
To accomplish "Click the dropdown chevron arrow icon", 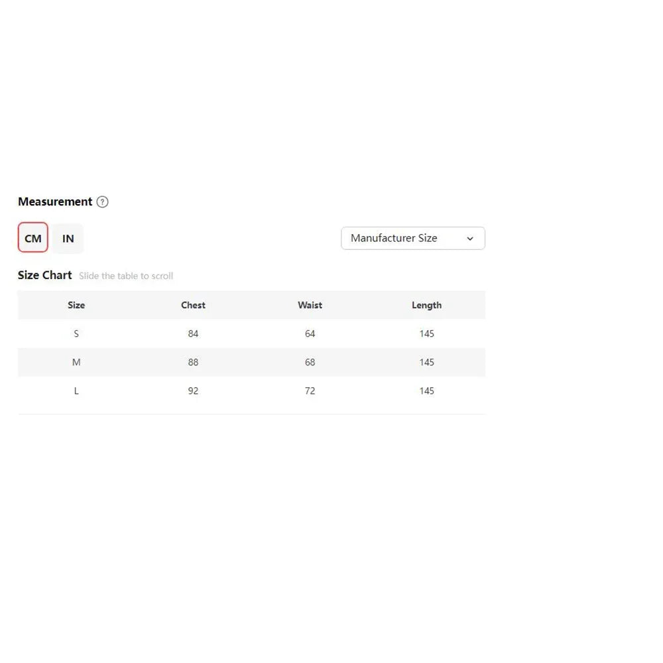I will point(470,239).
